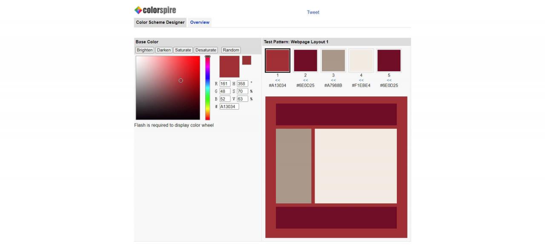
Task: Click the R value input field
Action: (224, 83)
